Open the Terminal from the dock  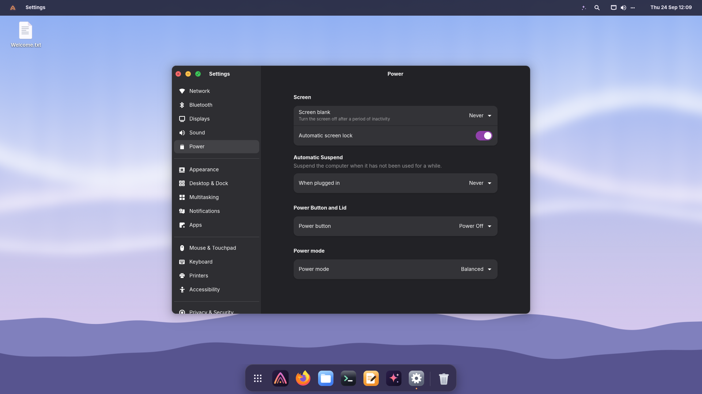point(348,378)
